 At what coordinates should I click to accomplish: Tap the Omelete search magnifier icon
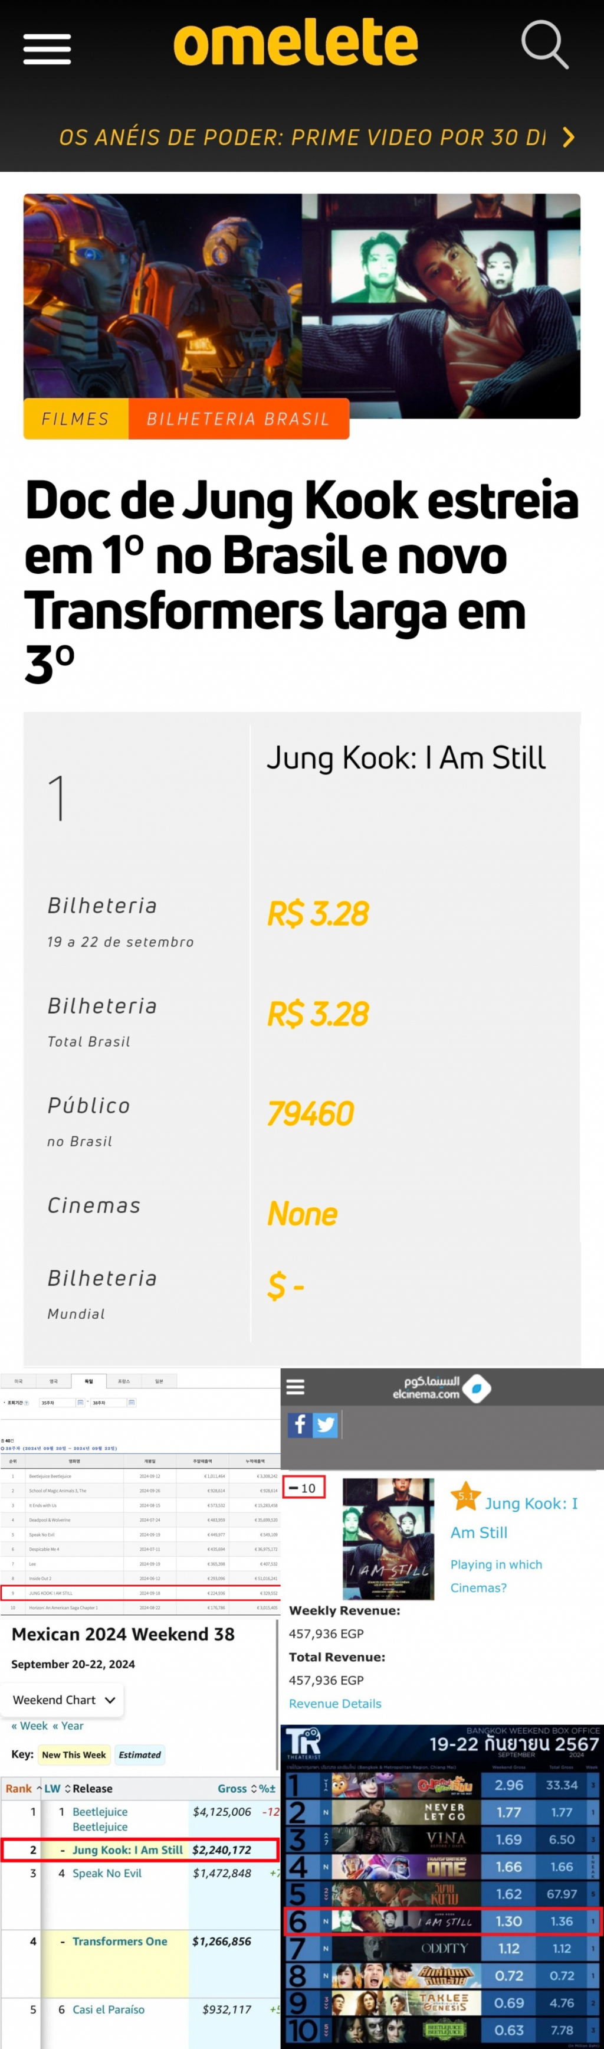[x=544, y=44]
